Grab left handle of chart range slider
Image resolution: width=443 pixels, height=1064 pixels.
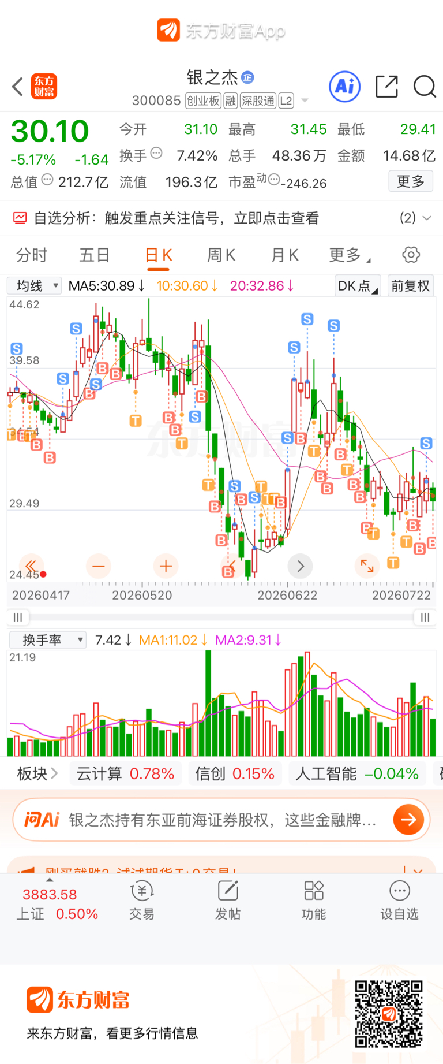[18, 617]
